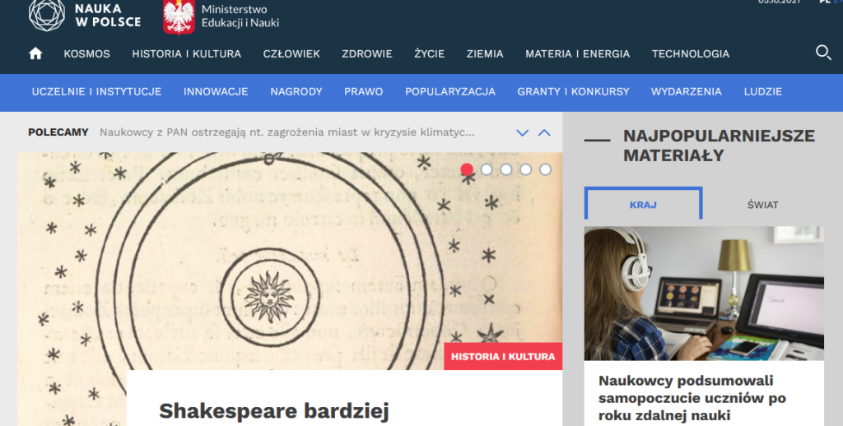
Task: Select the fifth slider dot
Action: coord(545,169)
